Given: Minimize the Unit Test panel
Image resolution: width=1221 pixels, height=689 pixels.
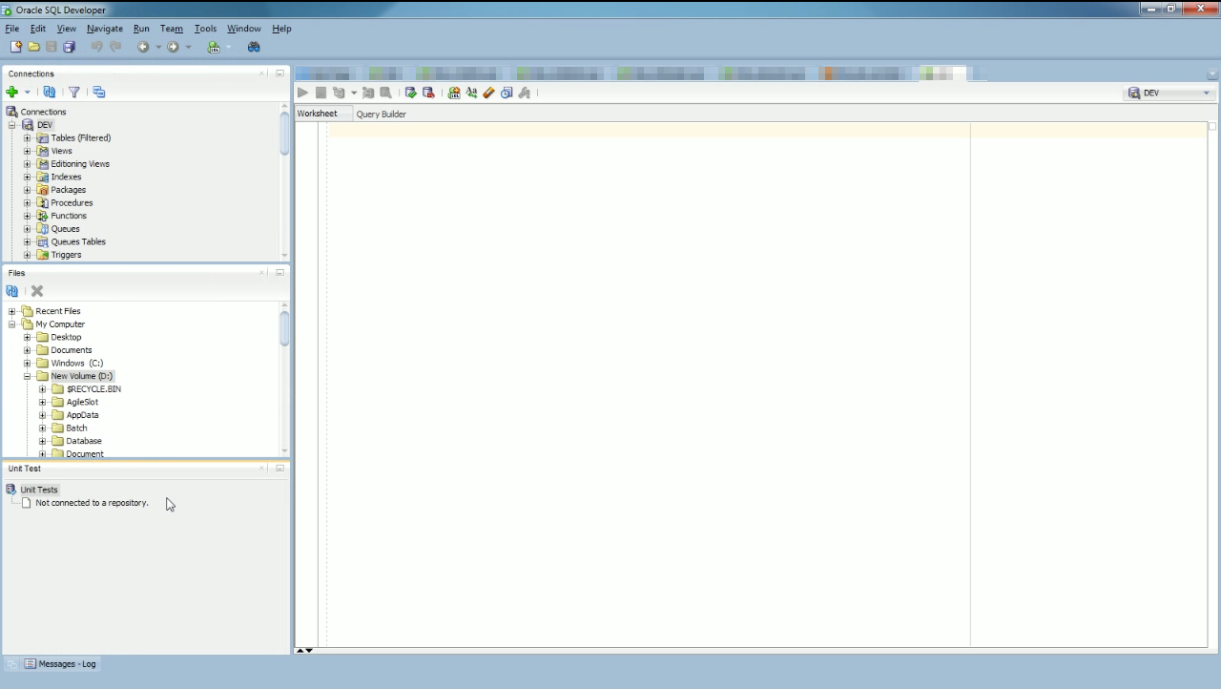Looking at the screenshot, I should pos(279,469).
